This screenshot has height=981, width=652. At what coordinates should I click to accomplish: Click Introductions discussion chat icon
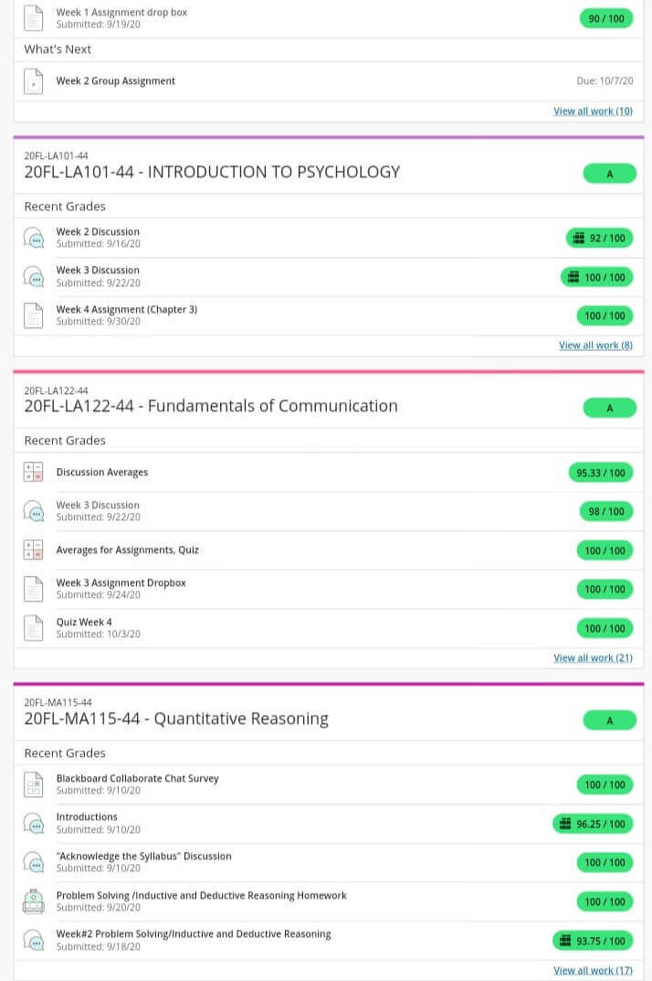click(x=34, y=823)
